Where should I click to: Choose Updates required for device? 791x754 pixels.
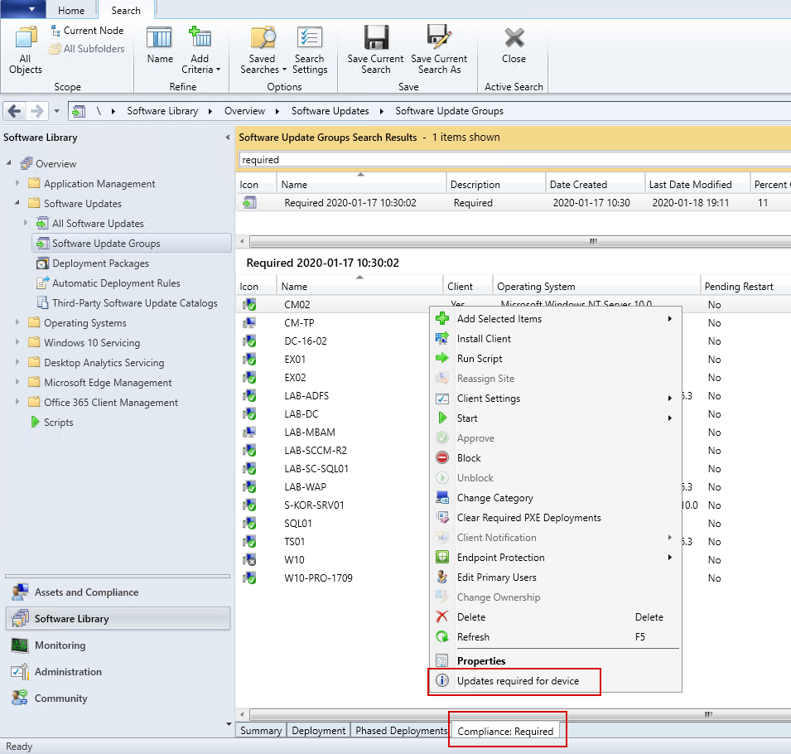tap(554, 681)
